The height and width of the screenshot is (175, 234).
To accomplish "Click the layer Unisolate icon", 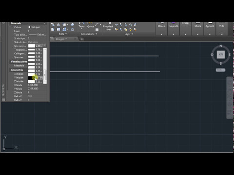I will [121, 29].
